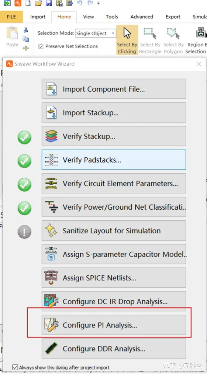This screenshot has height=374, width=207.
Task: Click the Undo arrow icon
Action: pyautogui.click(x=79, y=3)
